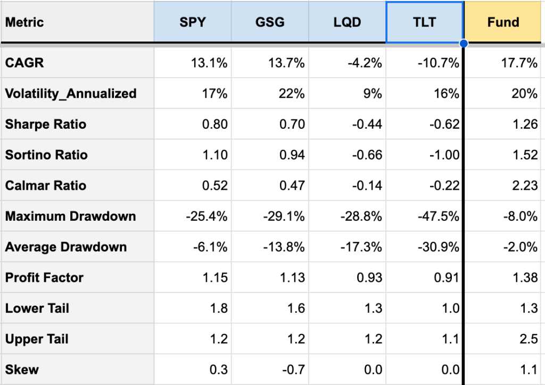Select the SPY column header
The width and height of the screenshot is (545, 385).
193,22
